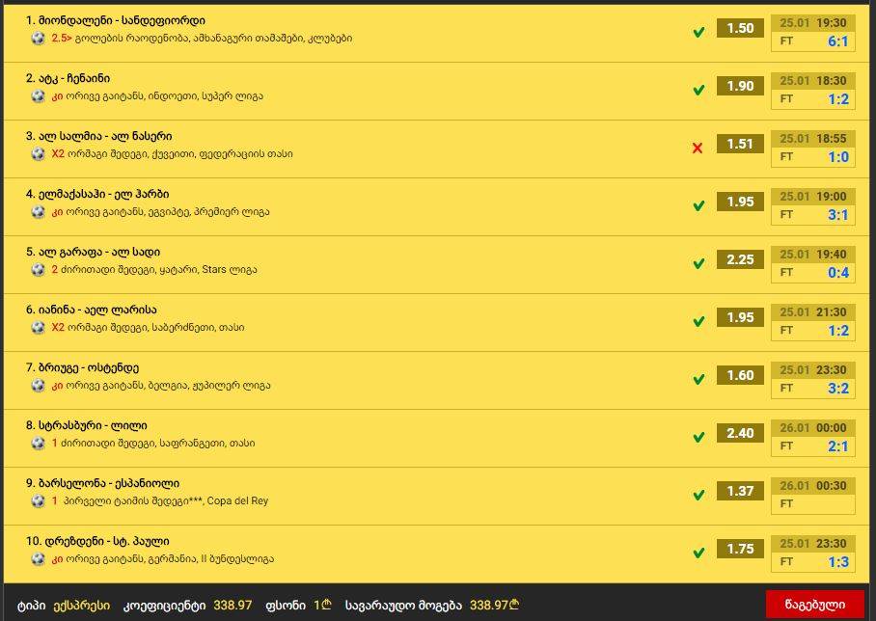This screenshot has height=621, width=876.
Task: Click the green checkmark in row 4
Action: point(698,206)
